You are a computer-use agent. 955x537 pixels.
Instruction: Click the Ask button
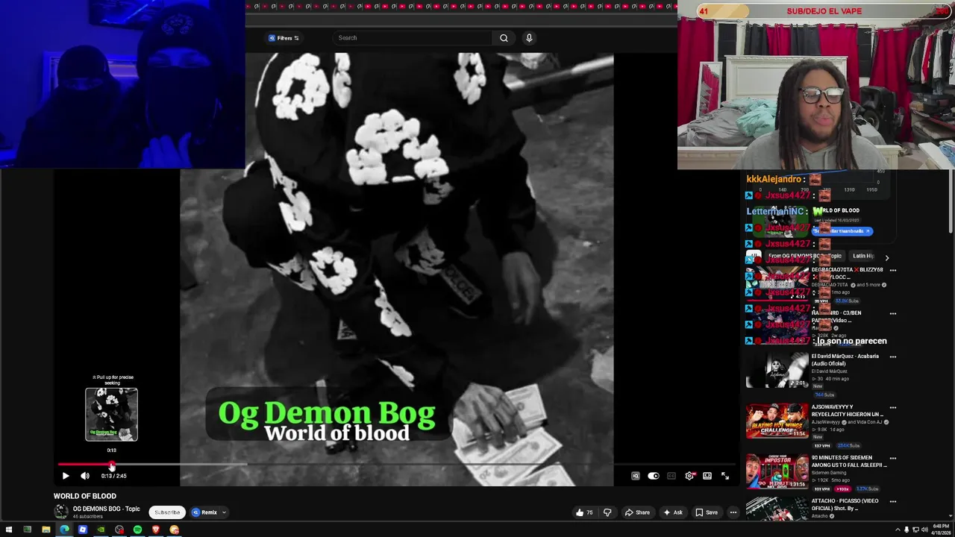672,512
